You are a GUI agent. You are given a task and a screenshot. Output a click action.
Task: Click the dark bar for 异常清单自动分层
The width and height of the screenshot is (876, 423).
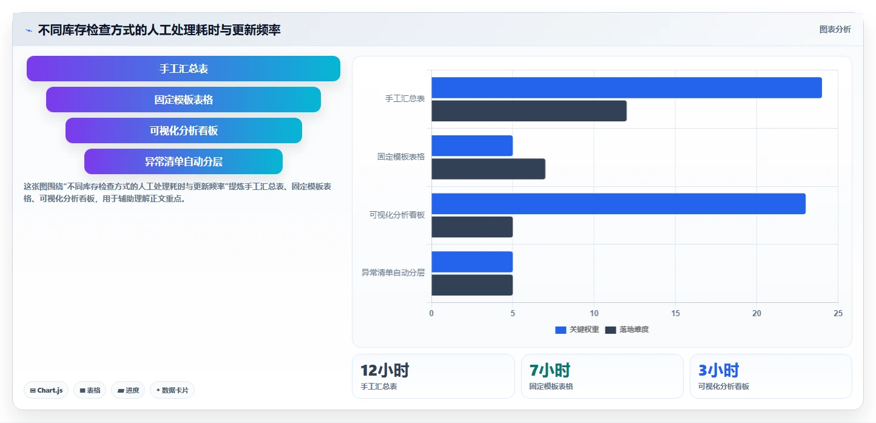coord(472,285)
